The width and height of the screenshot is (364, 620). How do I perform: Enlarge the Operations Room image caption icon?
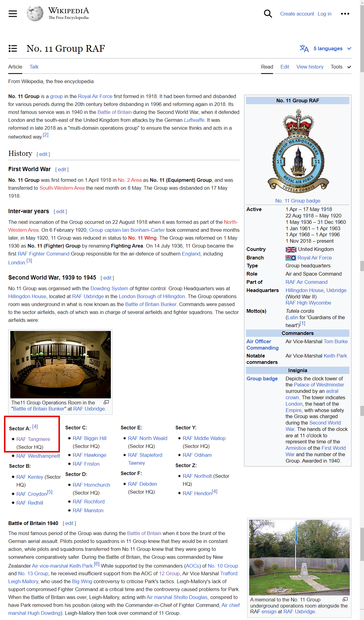(x=106, y=402)
